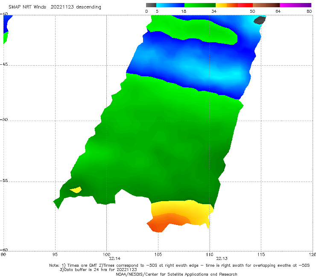Screen dimensions: 316x277
Task: Click the blue segment of the wind color bar
Action: (170, 5)
